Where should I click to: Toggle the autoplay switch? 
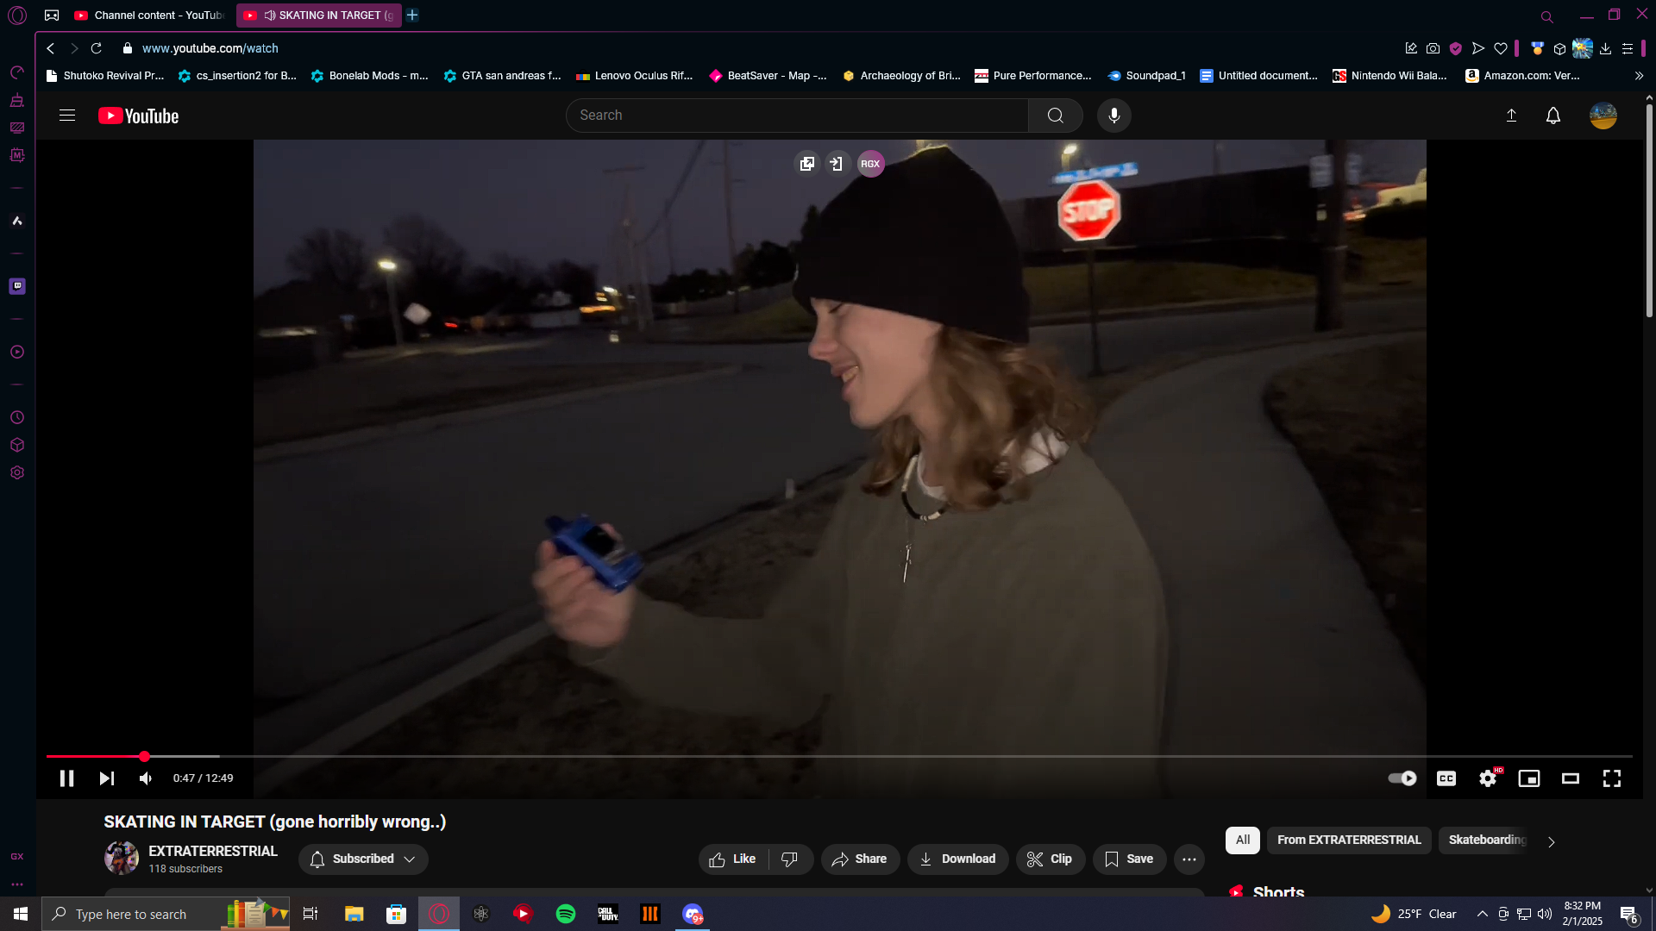[x=1402, y=778]
